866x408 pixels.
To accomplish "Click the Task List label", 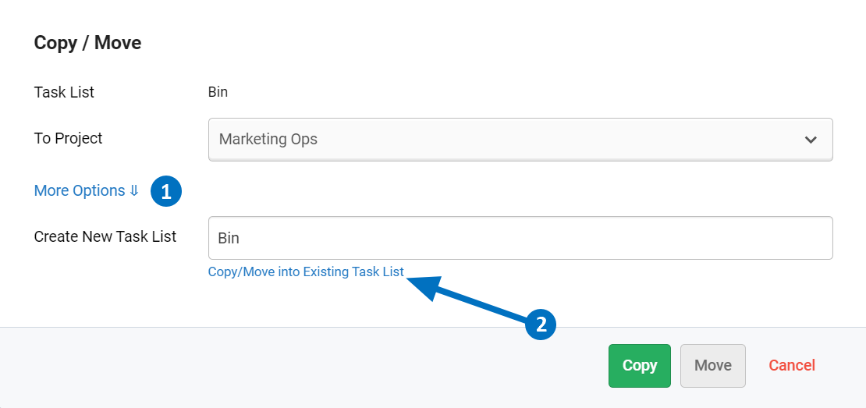I will click(x=64, y=92).
